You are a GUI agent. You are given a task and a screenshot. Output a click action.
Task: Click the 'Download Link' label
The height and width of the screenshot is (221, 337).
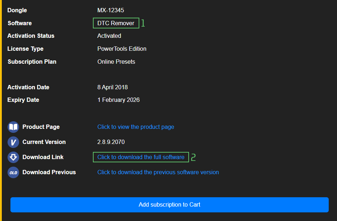pos(43,157)
